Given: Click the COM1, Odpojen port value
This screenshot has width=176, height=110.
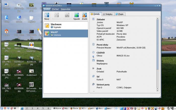Looking at the screenshot, I should tap(124, 88).
